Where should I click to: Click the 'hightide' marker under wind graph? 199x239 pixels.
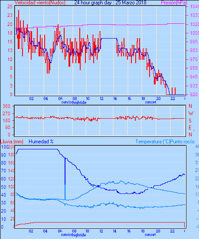[x=79, y=103]
